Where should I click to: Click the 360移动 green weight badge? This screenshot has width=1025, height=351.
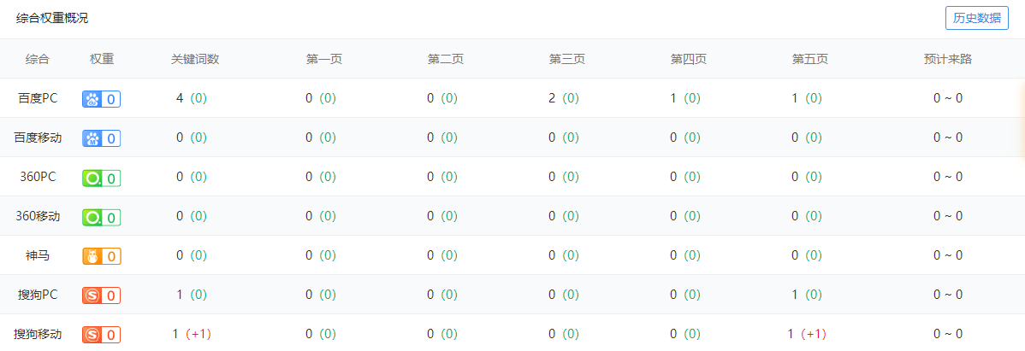coord(101,217)
